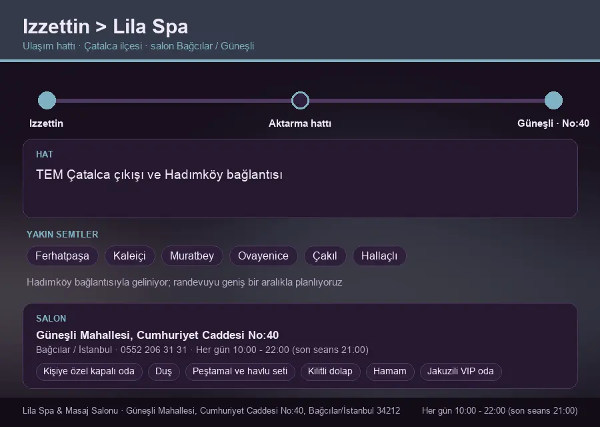Select the Kilitli dolap tag
600x427 pixels.
pyautogui.click(x=330, y=372)
